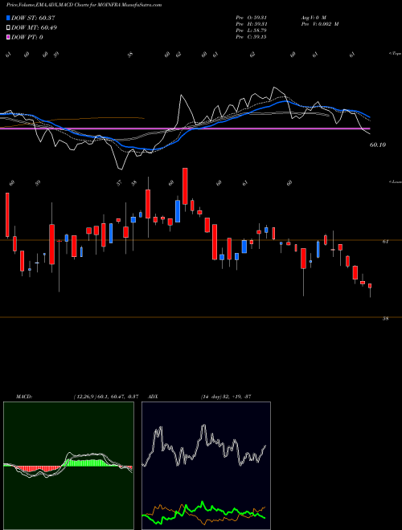Image resolution: width=402 pixels, height=530 pixels.
Task: Click the ADX (14 day) values text
Action: click(x=226, y=396)
